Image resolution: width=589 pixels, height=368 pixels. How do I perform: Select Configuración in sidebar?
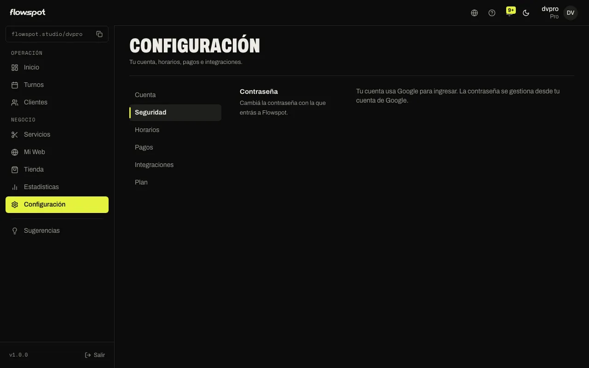[57, 205]
